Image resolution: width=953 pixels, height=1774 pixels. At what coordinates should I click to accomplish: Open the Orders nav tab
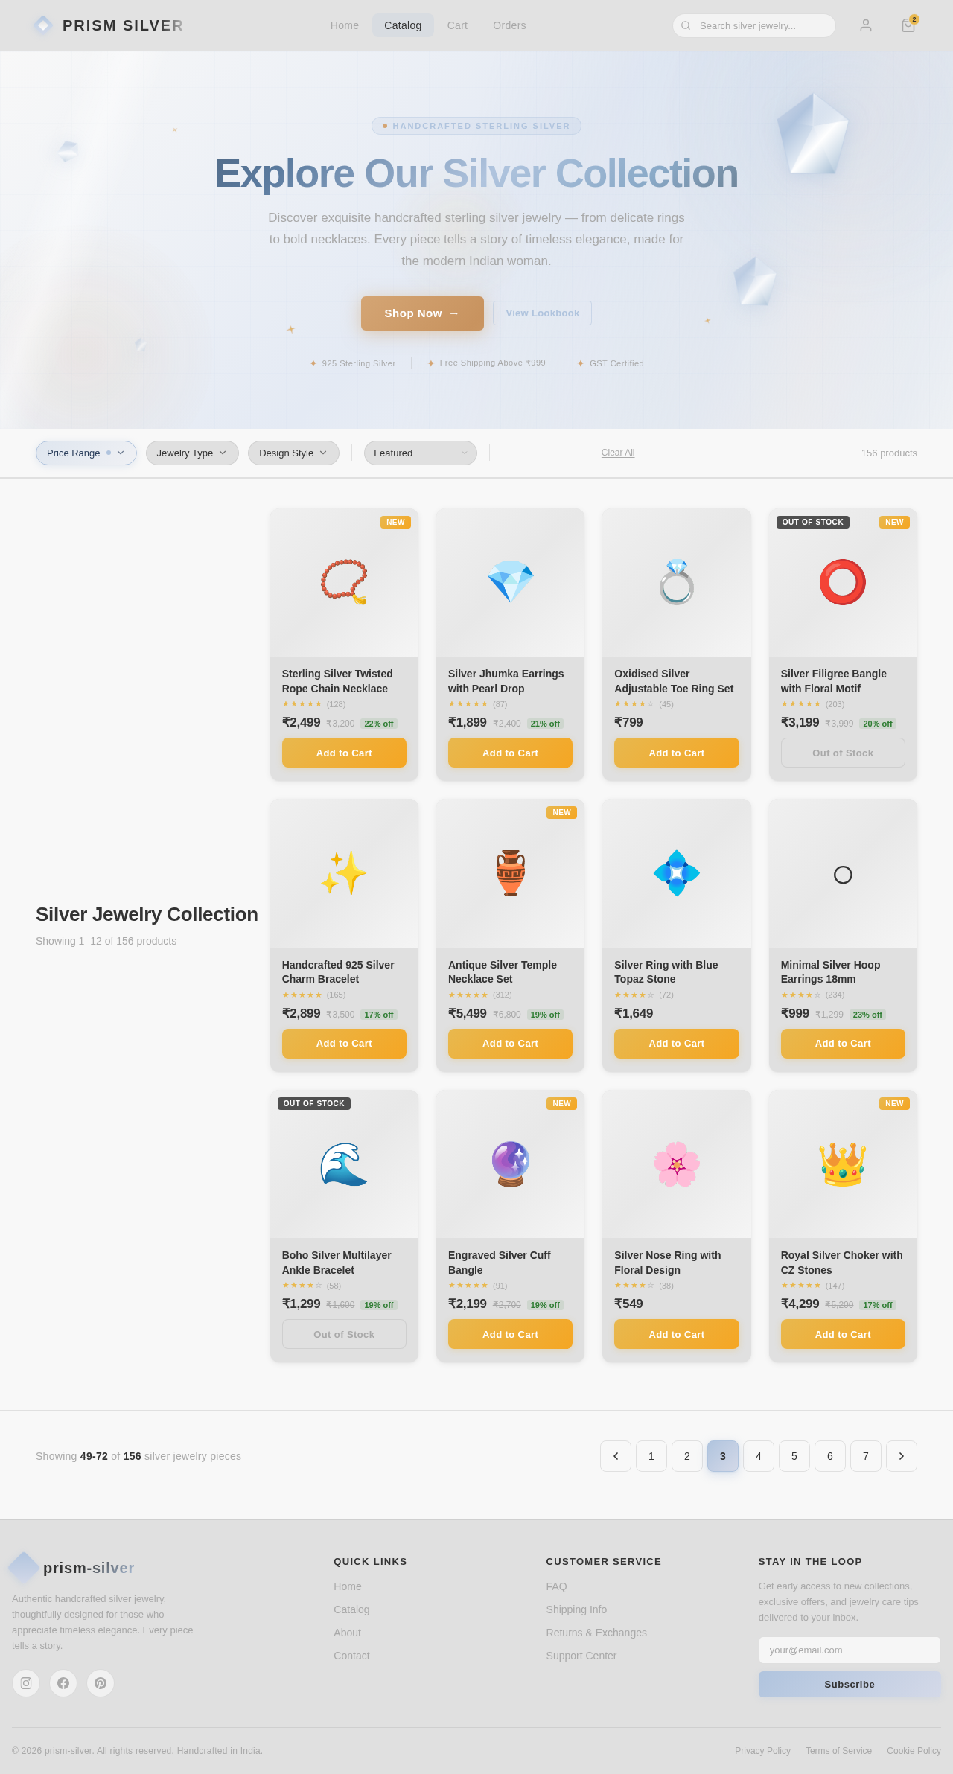click(509, 25)
